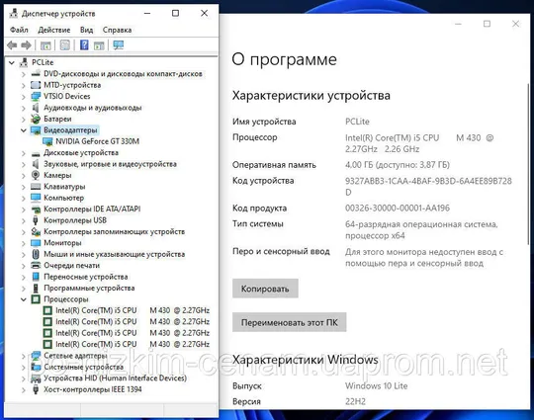Click the Дисковые устройства drive icon

pyautogui.click(x=36, y=153)
